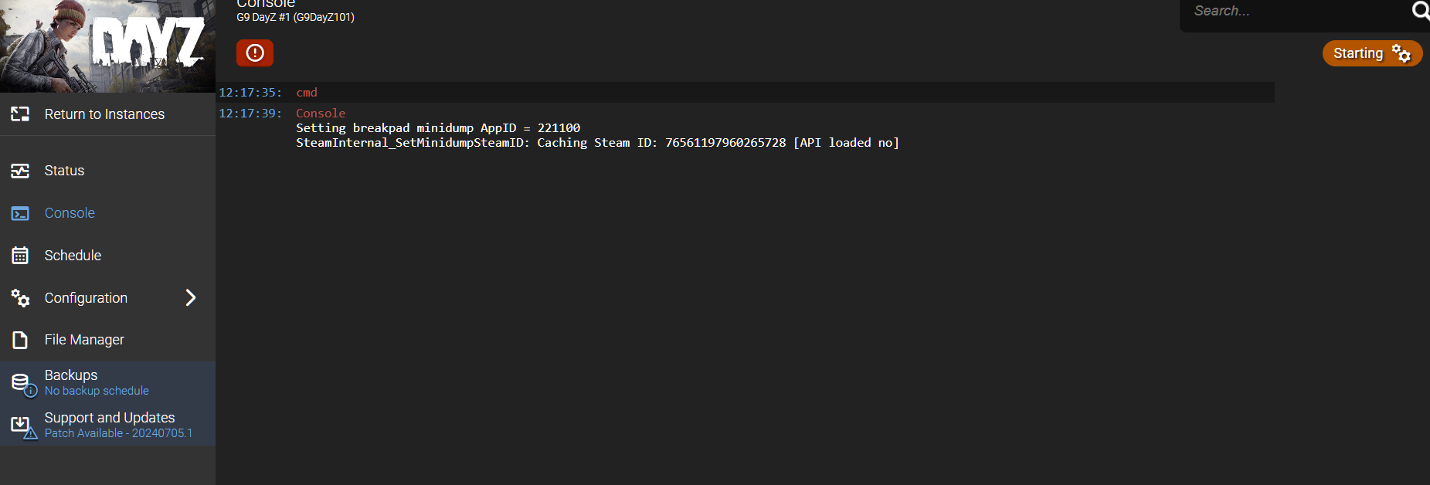Click the Status monitor icon
The width and height of the screenshot is (1430, 485).
point(20,171)
